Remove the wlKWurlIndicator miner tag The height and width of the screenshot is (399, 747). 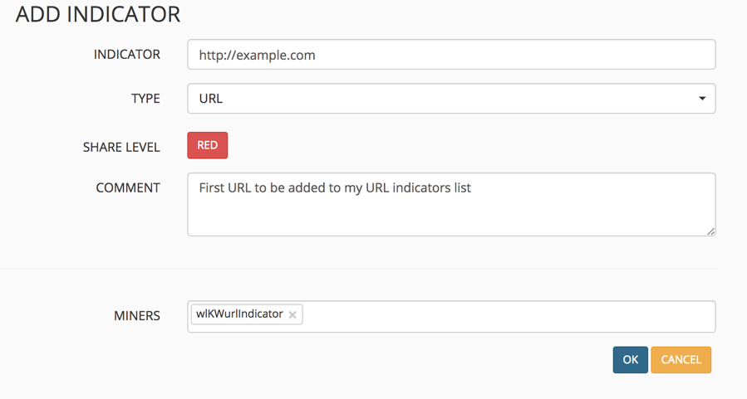(292, 314)
